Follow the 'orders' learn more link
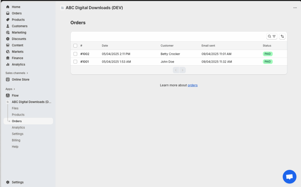Image resolution: width=301 pixels, height=187 pixels. coord(193,85)
